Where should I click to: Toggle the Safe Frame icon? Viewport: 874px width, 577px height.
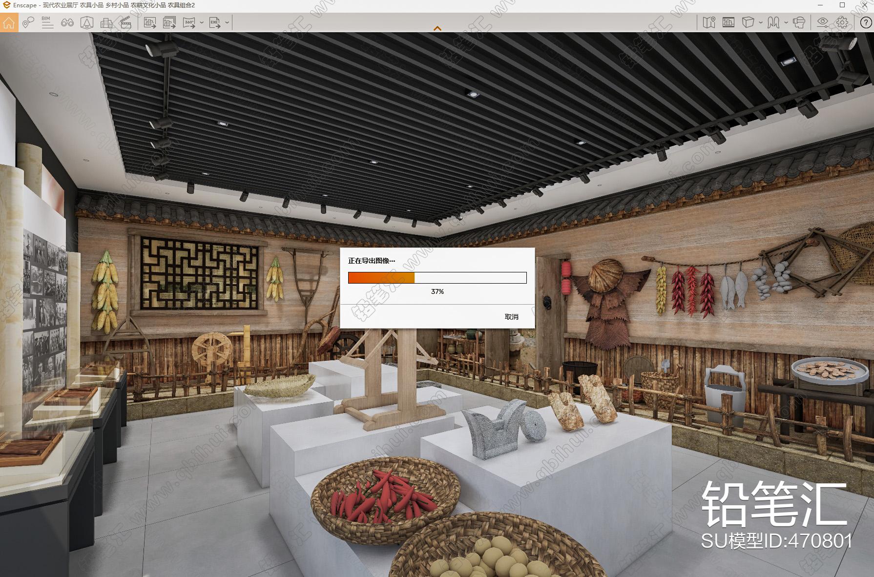tap(87, 22)
